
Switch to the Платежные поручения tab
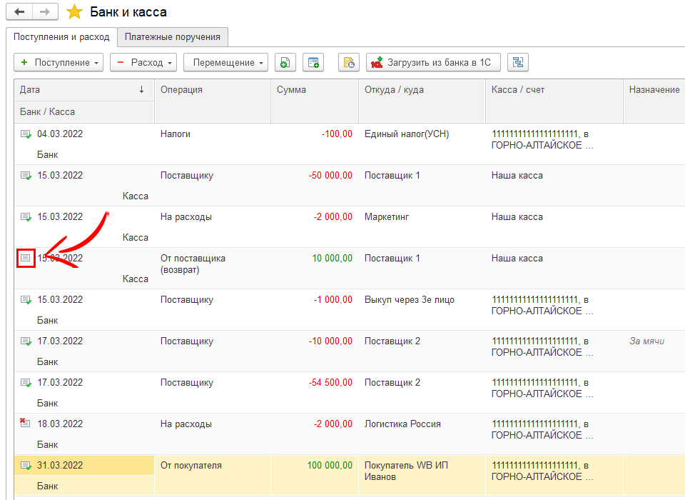173,36
